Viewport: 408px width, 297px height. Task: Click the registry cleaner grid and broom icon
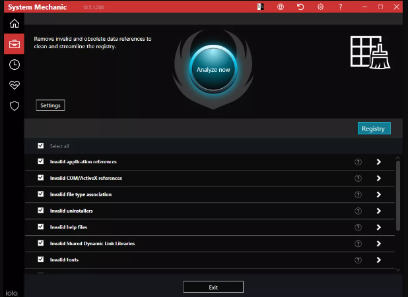click(x=370, y=53)
